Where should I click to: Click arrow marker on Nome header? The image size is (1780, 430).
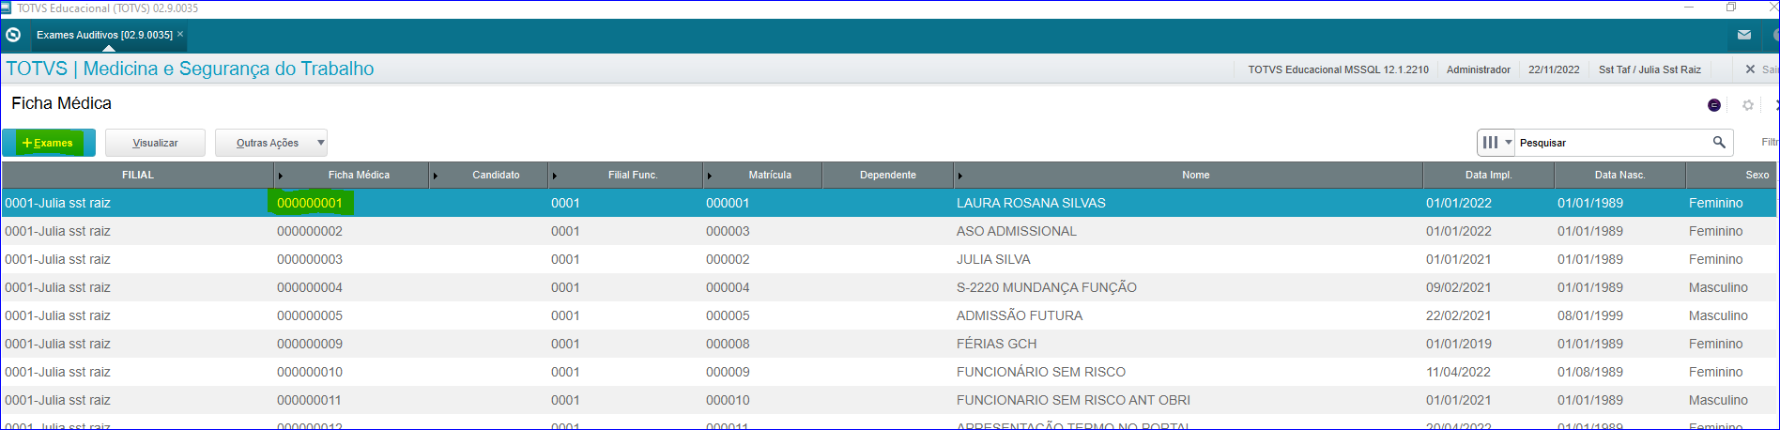point(960,176)
